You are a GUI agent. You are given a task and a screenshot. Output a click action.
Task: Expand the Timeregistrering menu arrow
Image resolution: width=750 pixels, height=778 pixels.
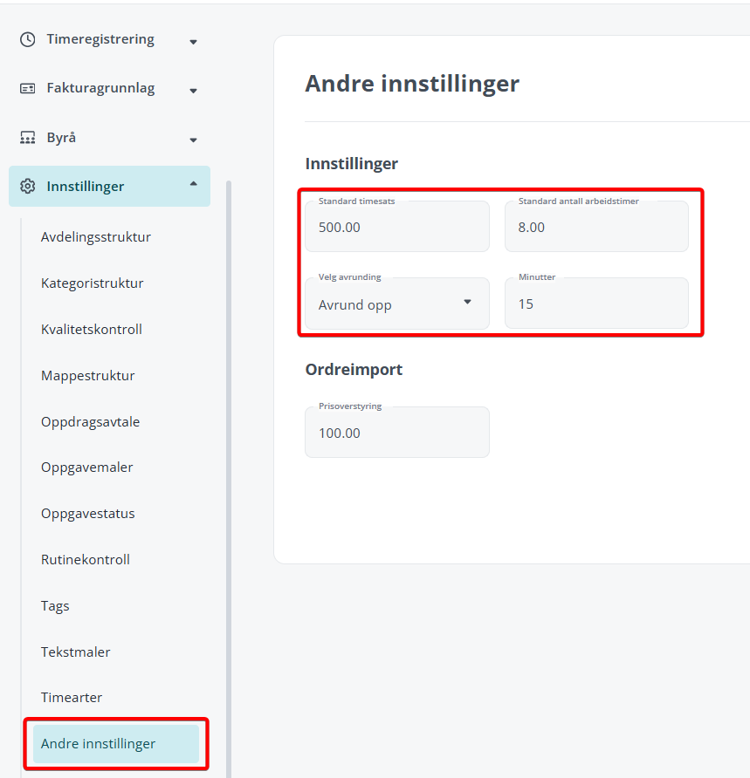[x=194, y=42]
